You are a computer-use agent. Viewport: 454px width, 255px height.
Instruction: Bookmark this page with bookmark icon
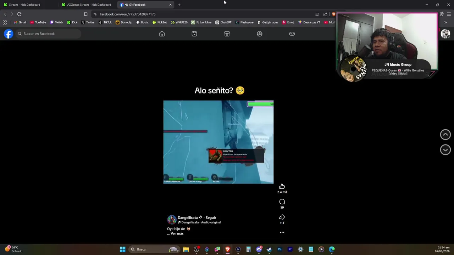(x=85, y=14)
